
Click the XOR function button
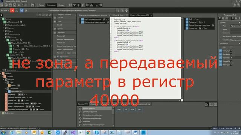tap(133, 109)
